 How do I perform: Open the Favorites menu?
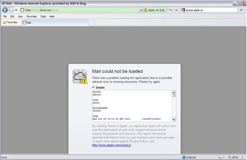[x=31, y=16]
